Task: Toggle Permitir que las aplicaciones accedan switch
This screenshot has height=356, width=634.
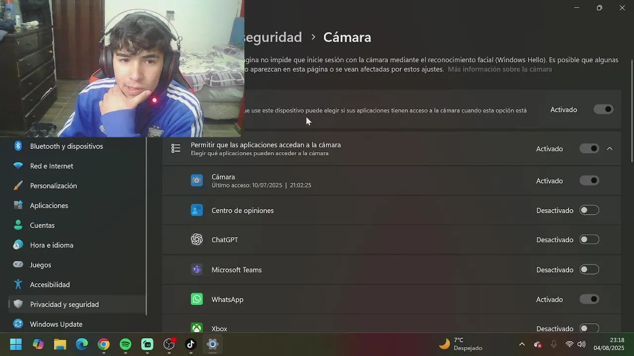Action: coord(589,148)
